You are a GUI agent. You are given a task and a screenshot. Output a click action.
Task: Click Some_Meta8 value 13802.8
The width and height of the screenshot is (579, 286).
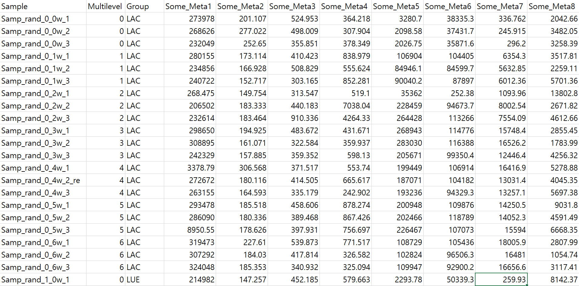point(553,93)
